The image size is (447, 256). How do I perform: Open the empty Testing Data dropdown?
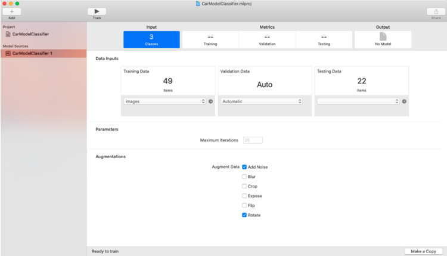point(358,101)
